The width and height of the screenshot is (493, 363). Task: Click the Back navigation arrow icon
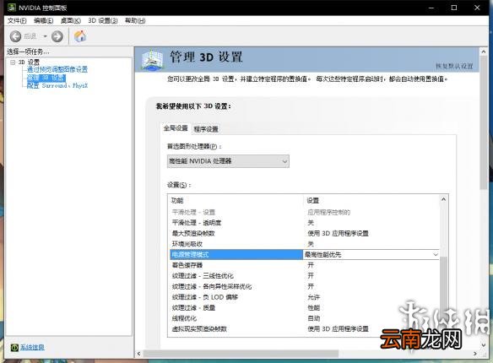[15, 36]
